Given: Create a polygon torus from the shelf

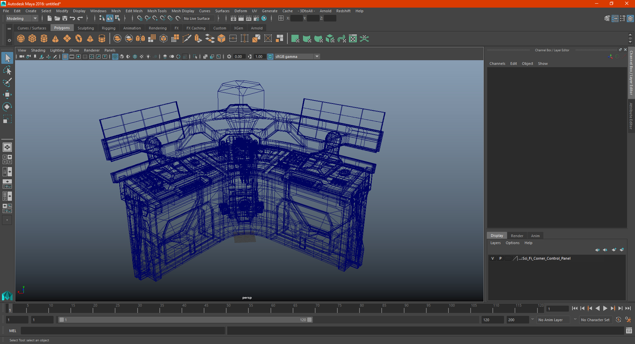Looking at the screenshot, I should [x=79, y=39].
